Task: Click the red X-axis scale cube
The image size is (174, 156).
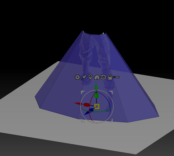Action: (x=86, y=105)
